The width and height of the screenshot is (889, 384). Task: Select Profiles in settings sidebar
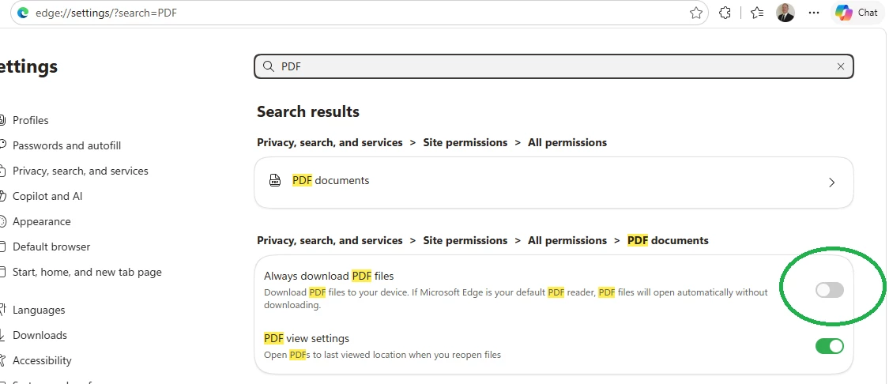pyautogui.click(x=31, y=120)
